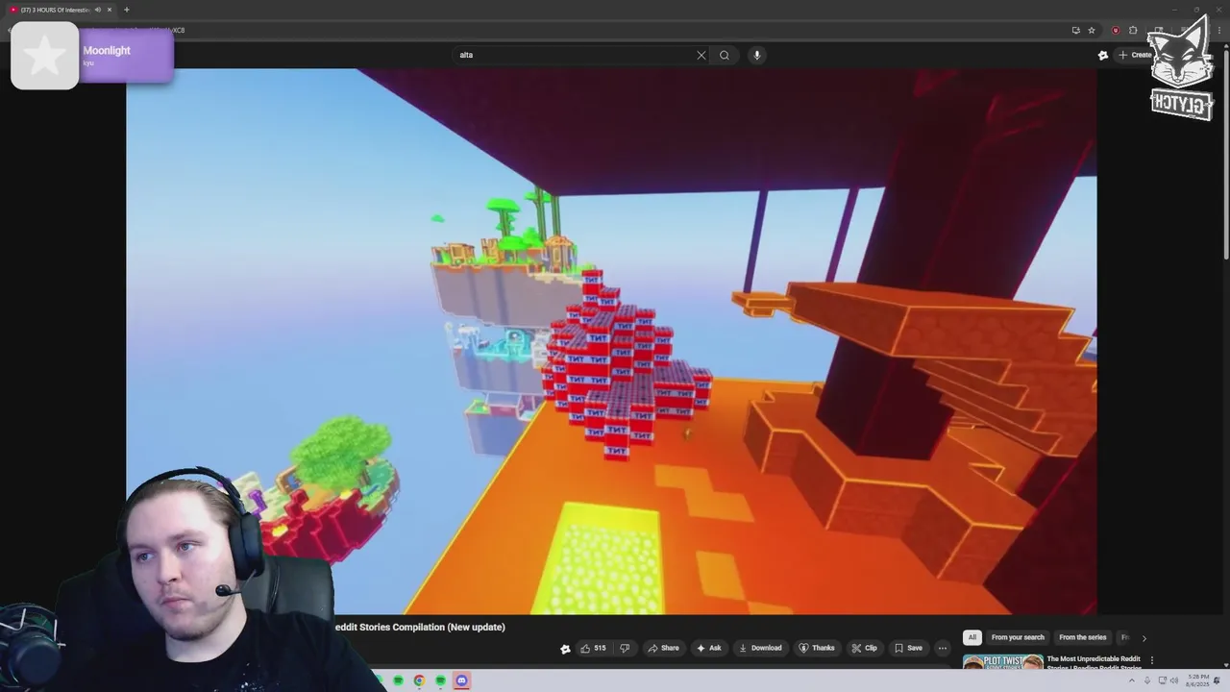Click the sparkle icon left of like button

pos(565,649)
